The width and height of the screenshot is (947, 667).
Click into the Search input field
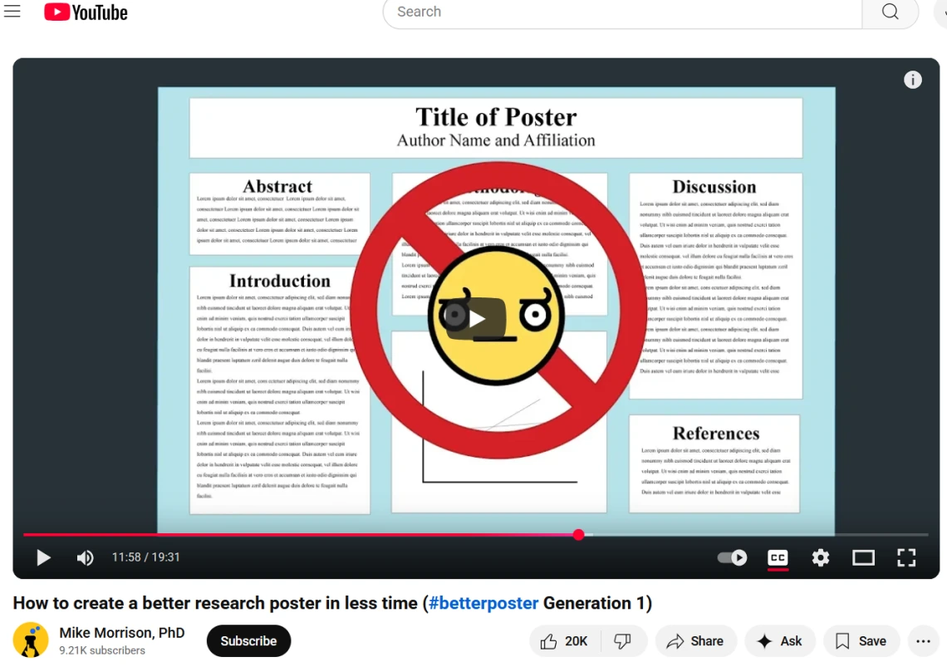click(623, 12)
